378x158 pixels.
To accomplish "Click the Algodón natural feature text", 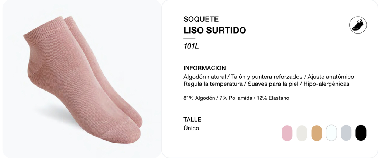I will [x=205, y=77].
